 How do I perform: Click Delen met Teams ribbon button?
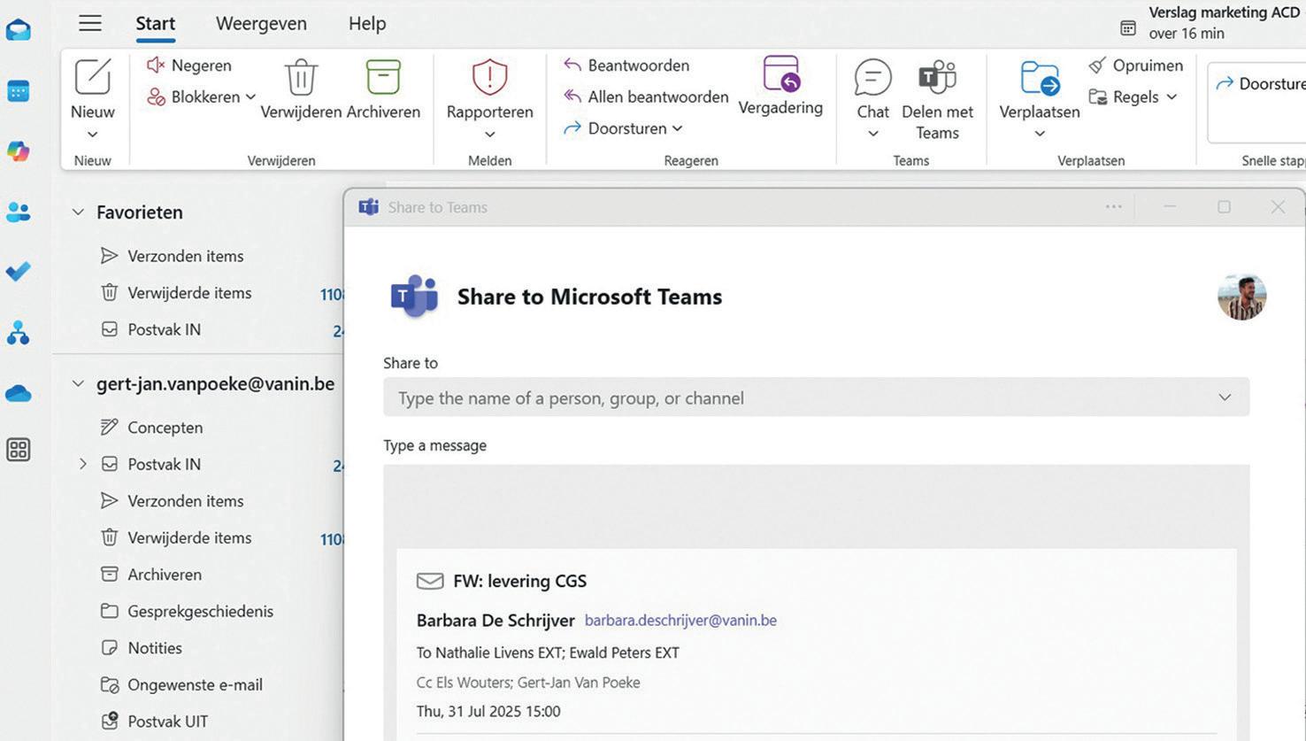point(937,99)
